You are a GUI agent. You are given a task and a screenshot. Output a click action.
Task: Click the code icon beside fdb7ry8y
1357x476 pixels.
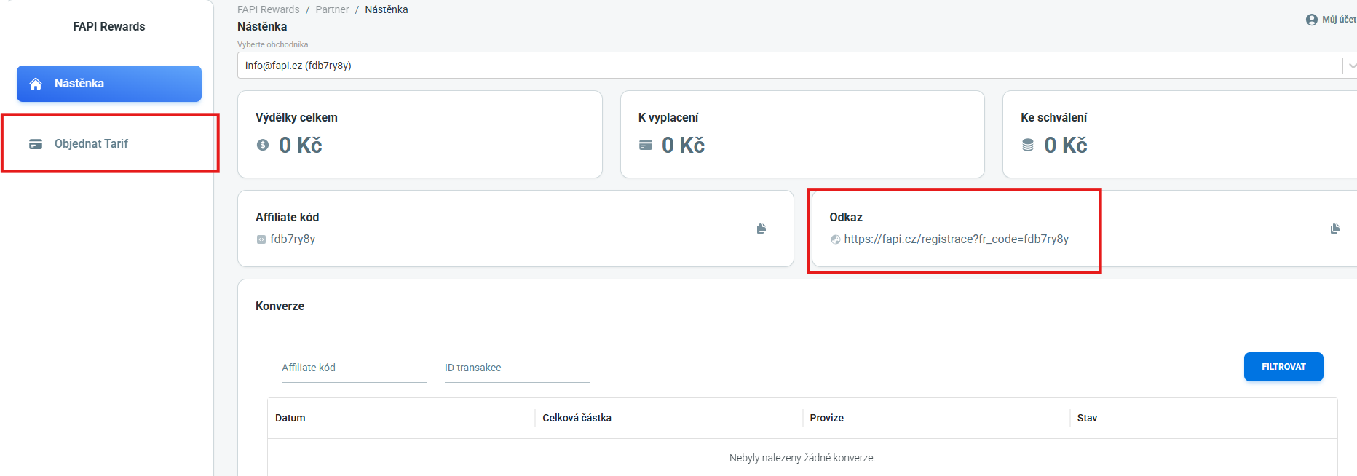click(261, 239)
